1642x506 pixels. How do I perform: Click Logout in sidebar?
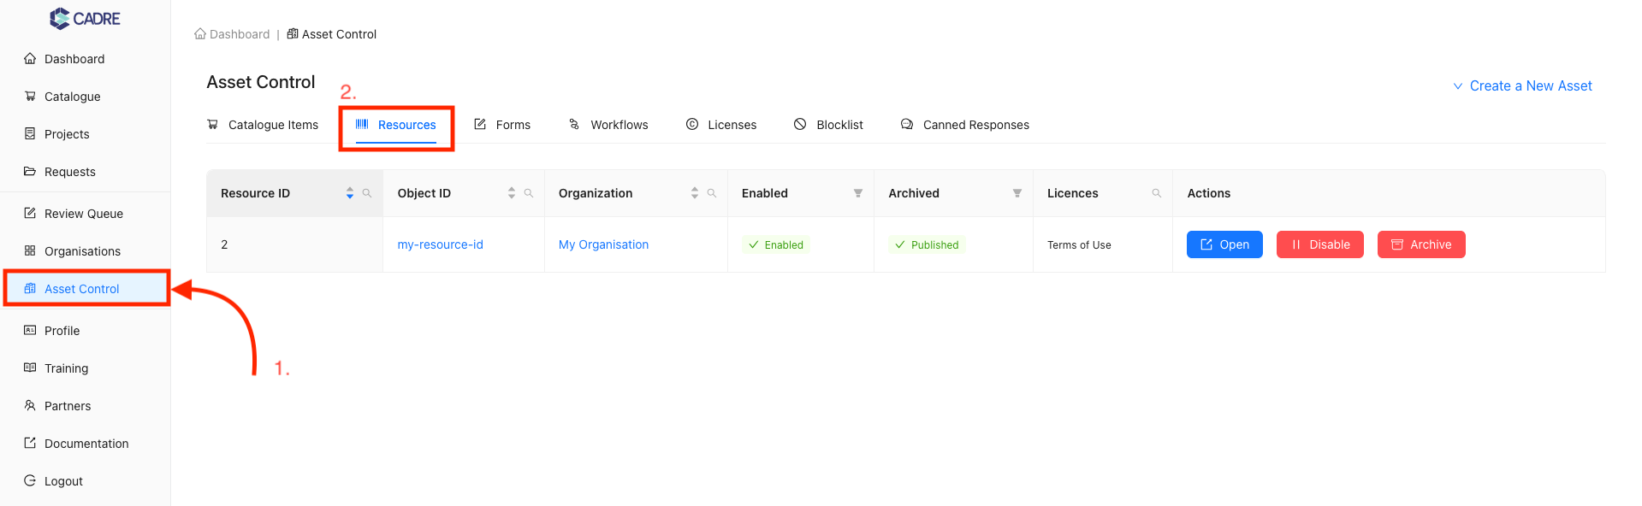tap(86, 481)
